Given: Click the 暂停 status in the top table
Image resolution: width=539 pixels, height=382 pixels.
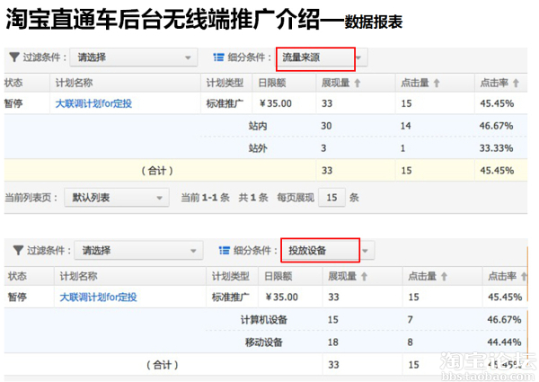Looking at the screenshot, I should [13, 103].
